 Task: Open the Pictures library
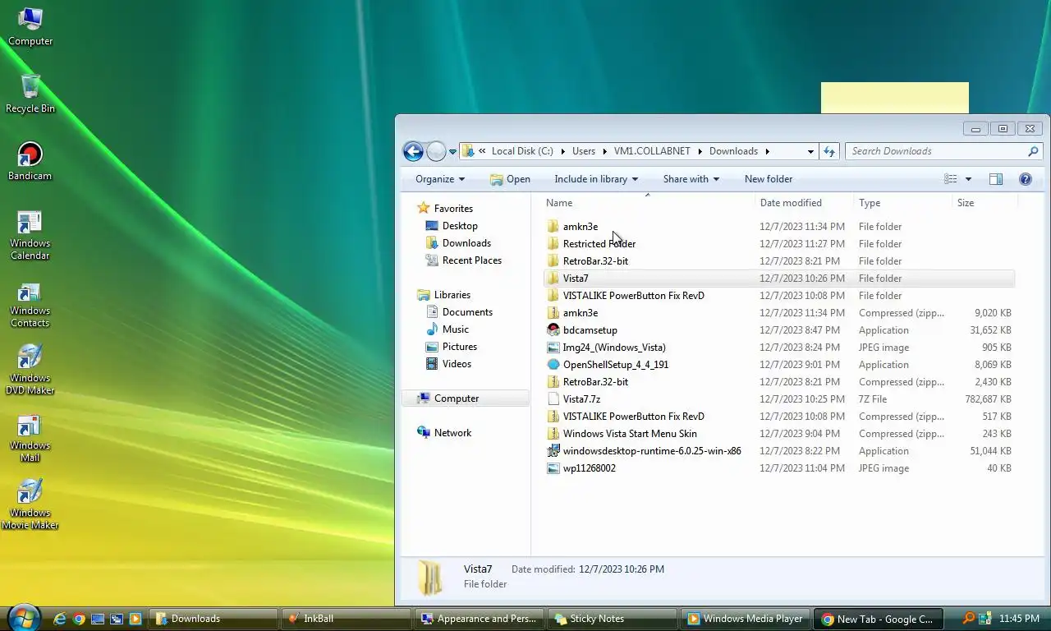coord(451,347)
